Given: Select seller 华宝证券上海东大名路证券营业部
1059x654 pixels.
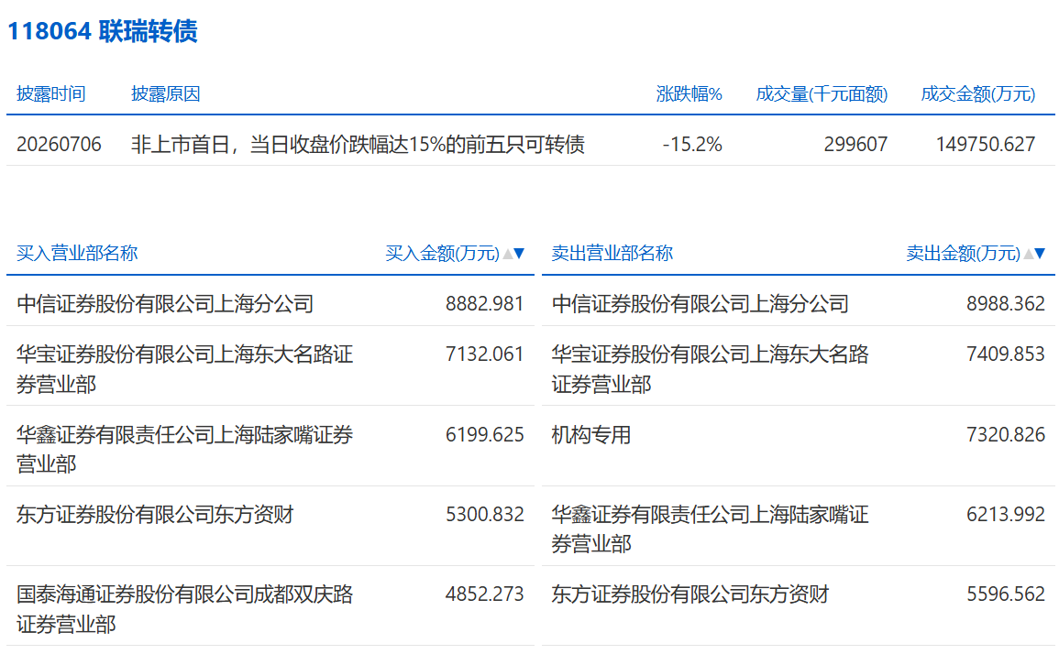Looking at the screenshot, I should click(x=710, y=368).
